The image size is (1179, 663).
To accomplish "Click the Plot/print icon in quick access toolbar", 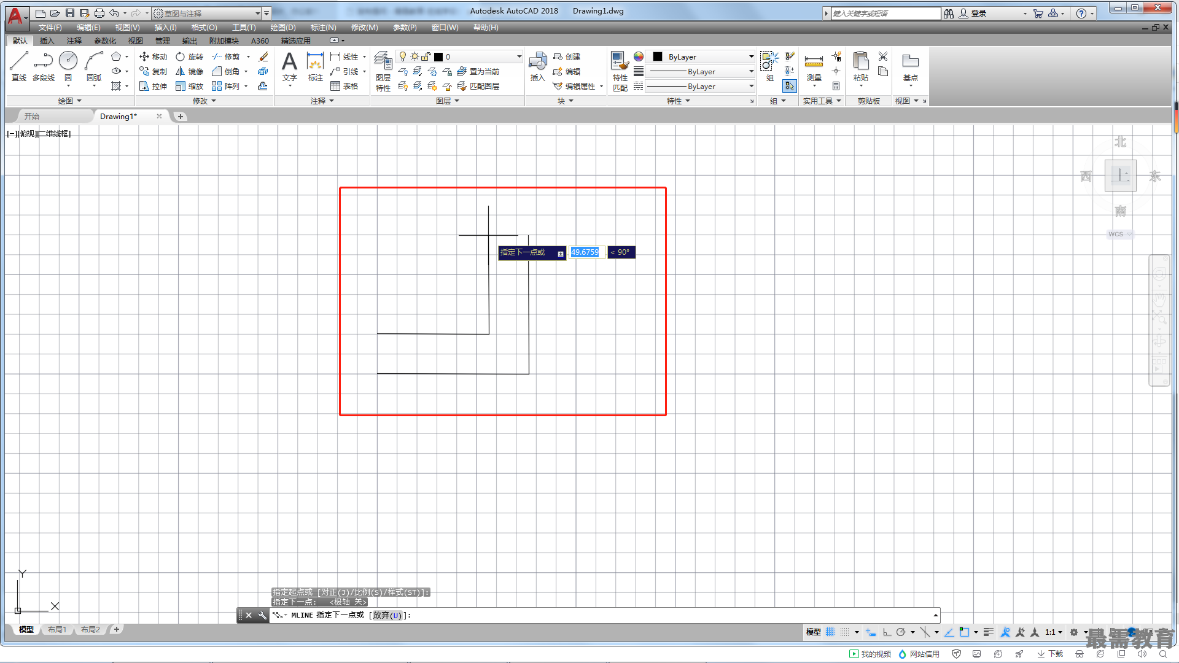I will pyautogui.click(x=99, y=13).
